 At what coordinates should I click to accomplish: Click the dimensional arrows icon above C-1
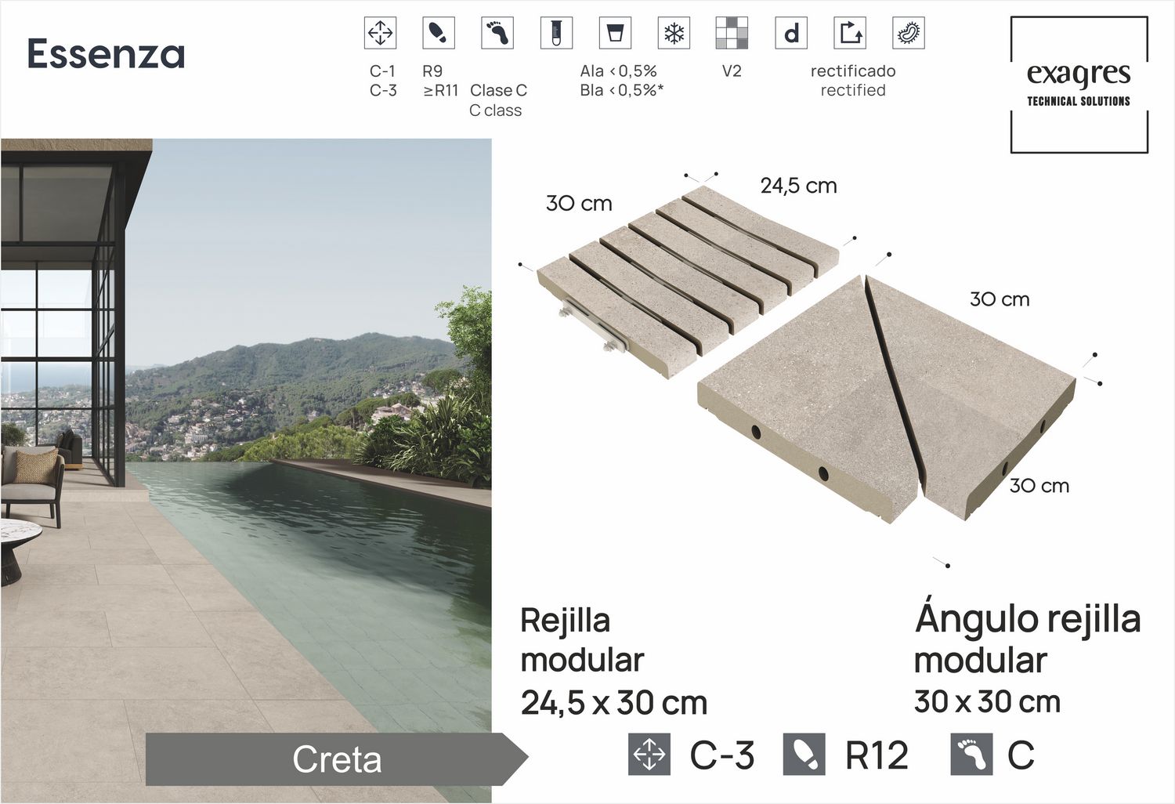pos(380,33)
